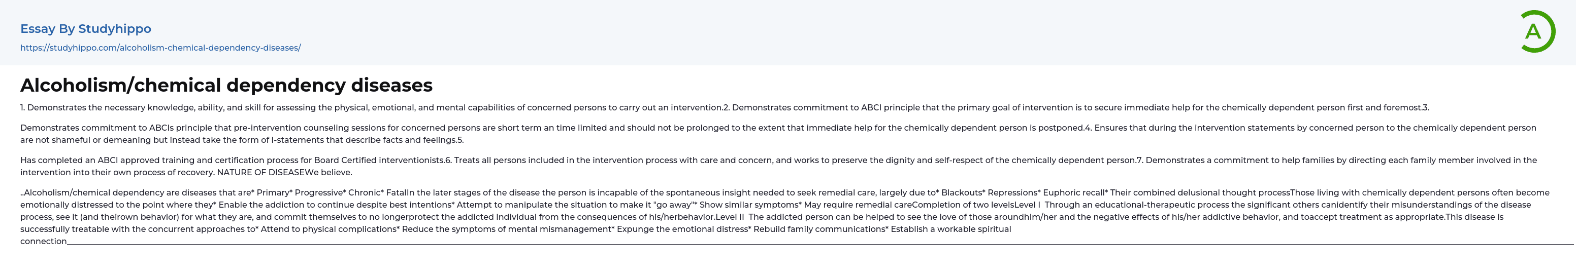The image size is (1576, 276).
Task: Click the text "Attend to physical complications"
Action: [330, 229]
